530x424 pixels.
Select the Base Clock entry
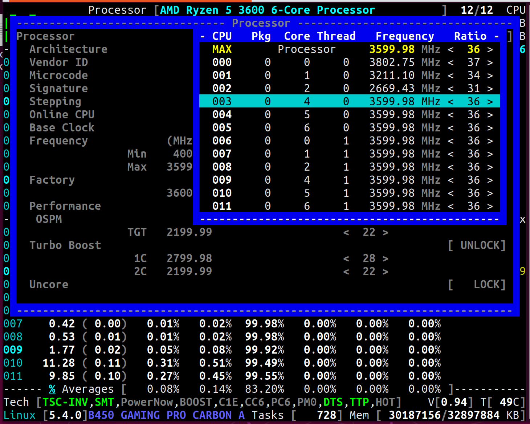pyautogui.click(x=62, y=127)
